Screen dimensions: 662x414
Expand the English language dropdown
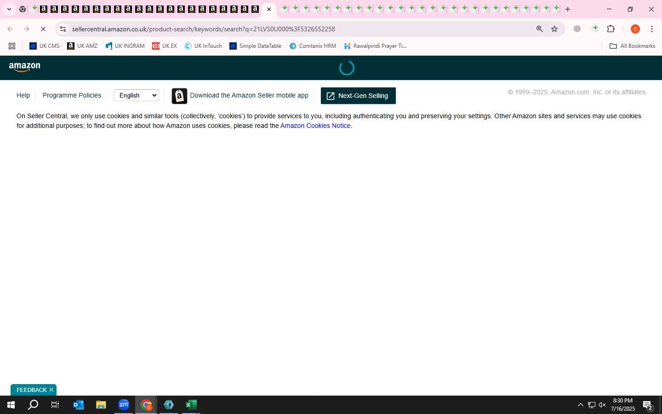pyautogui.click(x=136, y=95)
